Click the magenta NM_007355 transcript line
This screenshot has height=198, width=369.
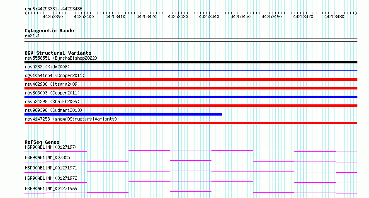tap(191, 161)
